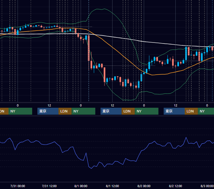Click hour label 0 above 7/31 00:00
The width and height of the screenshot is (214, 189).
[x=18, y=106]
